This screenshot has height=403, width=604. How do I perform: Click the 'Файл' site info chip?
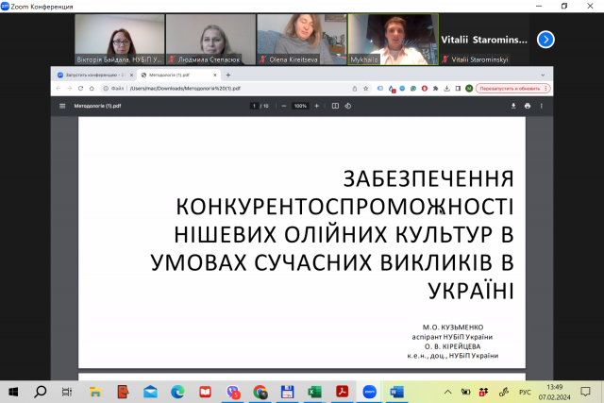[113, 88]
